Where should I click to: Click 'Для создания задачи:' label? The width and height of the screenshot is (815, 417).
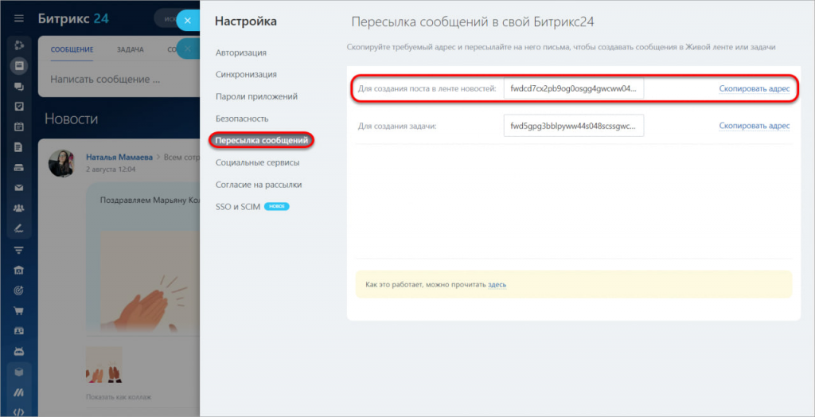(x=396, y=126)
